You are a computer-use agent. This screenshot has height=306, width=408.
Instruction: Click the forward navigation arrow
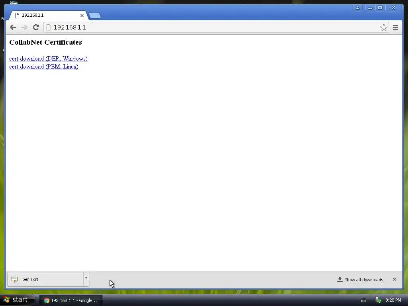[24, 27]
